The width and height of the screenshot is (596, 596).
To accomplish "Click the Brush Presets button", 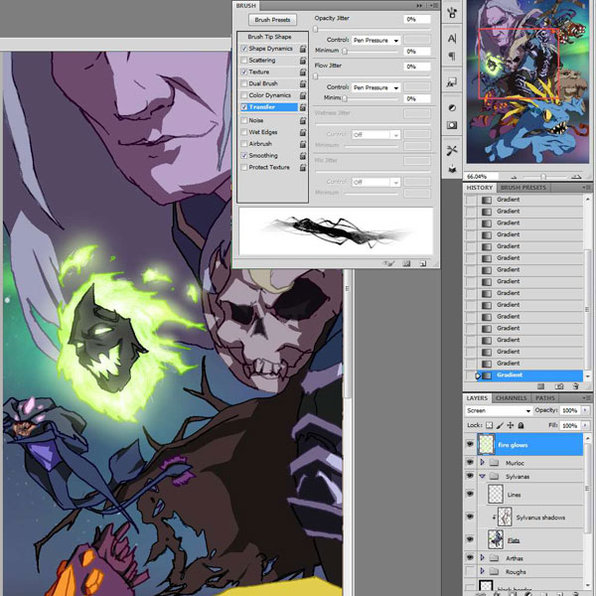I will click(272, 20).
